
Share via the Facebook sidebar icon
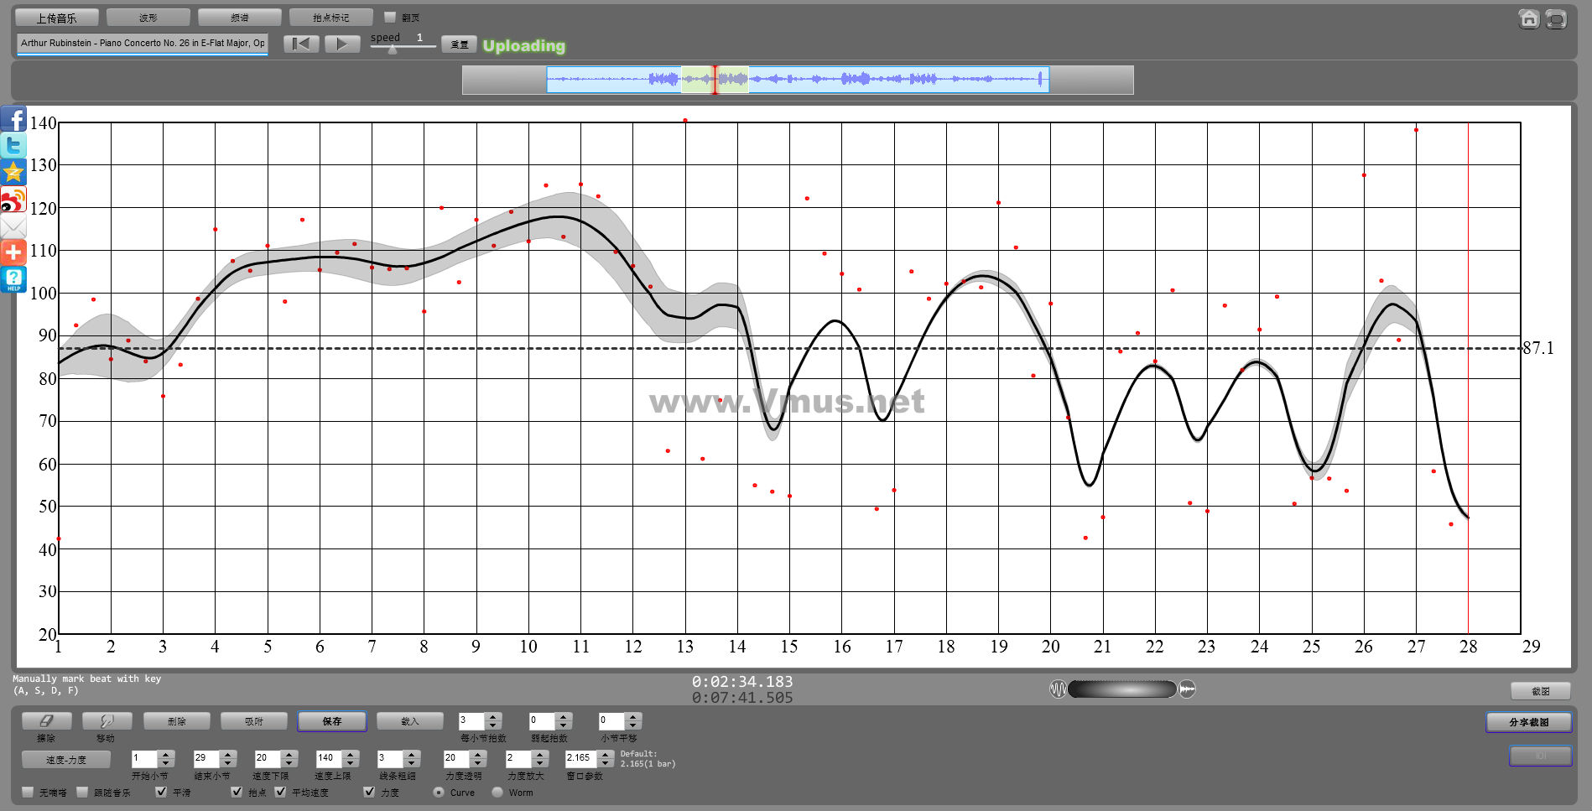tap(13, 119)
